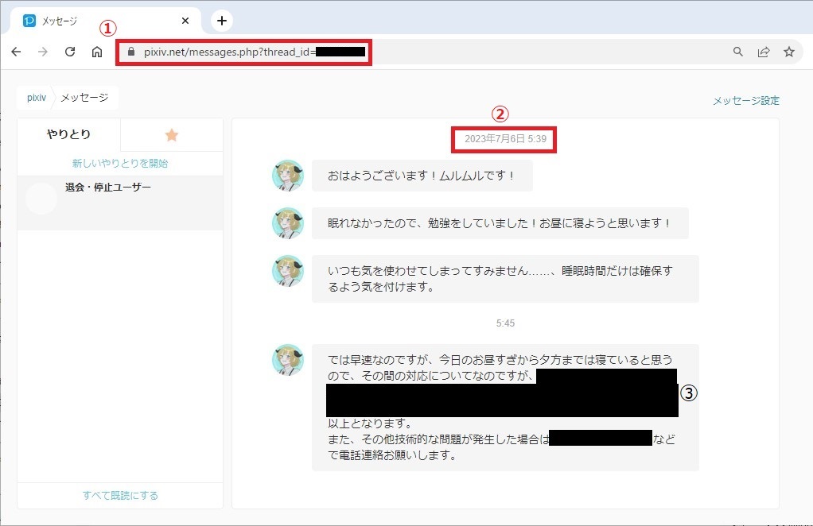Open a new browser tab with plus button
The image size is (813, 526).
[222, 21]
